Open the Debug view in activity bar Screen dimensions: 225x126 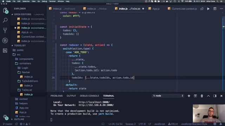(5, 41)
